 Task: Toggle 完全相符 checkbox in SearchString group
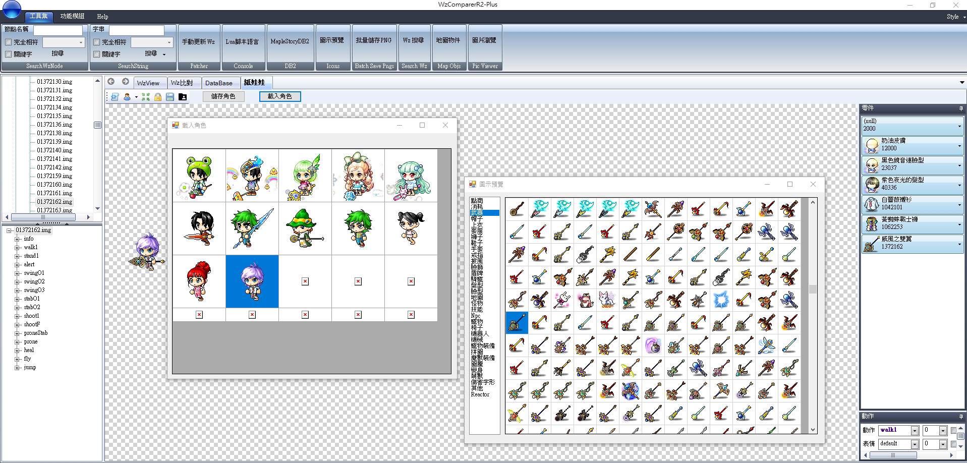click(96, 42)
